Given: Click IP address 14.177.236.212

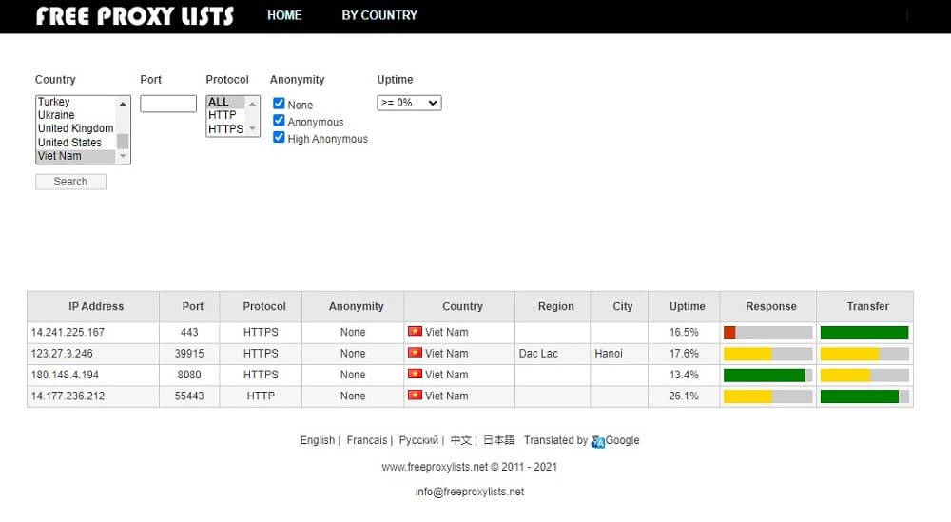Looking at the screenshot, I should (x=68, y=396).
